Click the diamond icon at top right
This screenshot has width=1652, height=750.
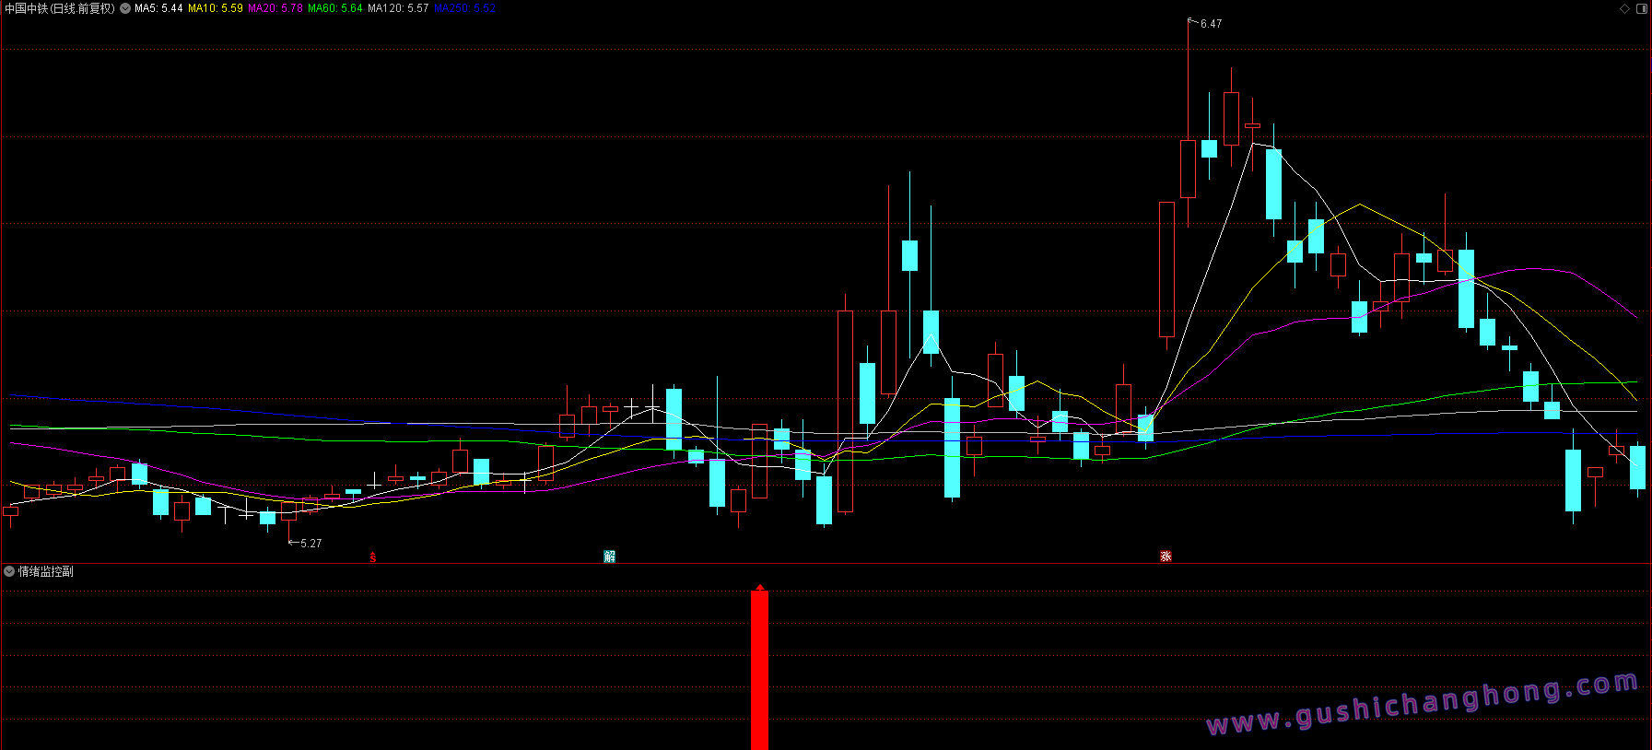click(1625, 8)
